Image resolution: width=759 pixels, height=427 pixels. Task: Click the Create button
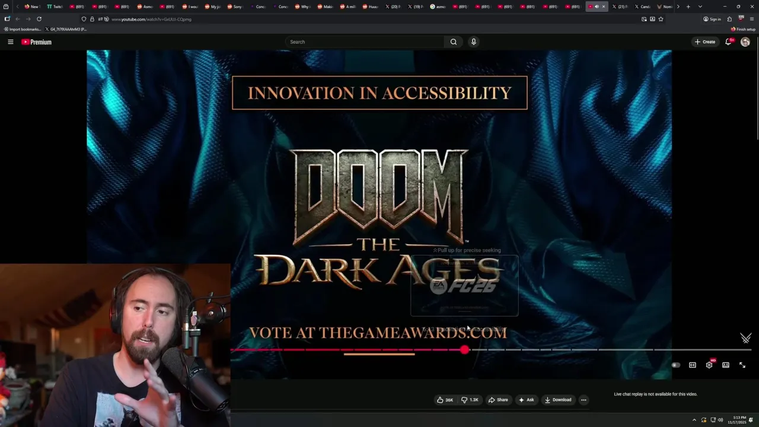pyautogui.click(x=705, y=42)
